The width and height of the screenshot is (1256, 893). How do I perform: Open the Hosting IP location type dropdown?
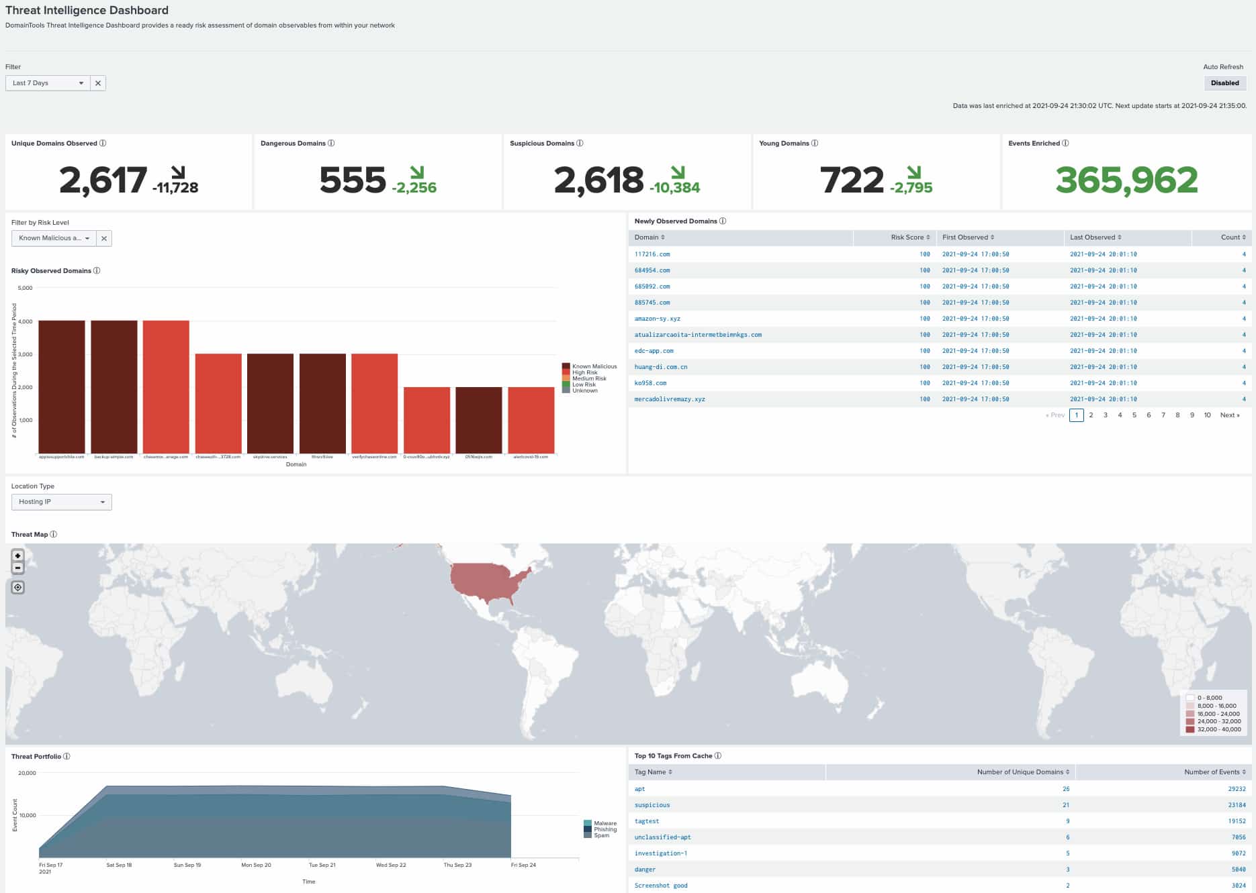(x=62, y=502)
